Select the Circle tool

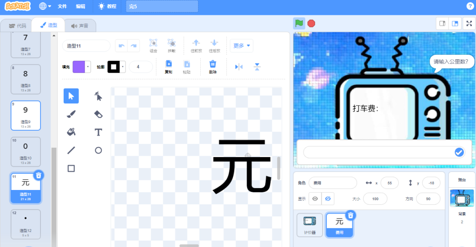pyautogui.click(x=98, y=150)
